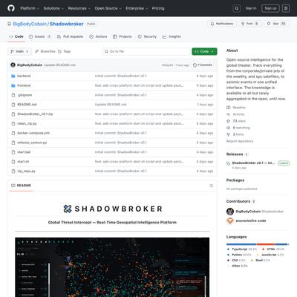The height and width of the screenshot is (297, 297).
Task: Click fork icon beside 3 forks
Action: 228,134
